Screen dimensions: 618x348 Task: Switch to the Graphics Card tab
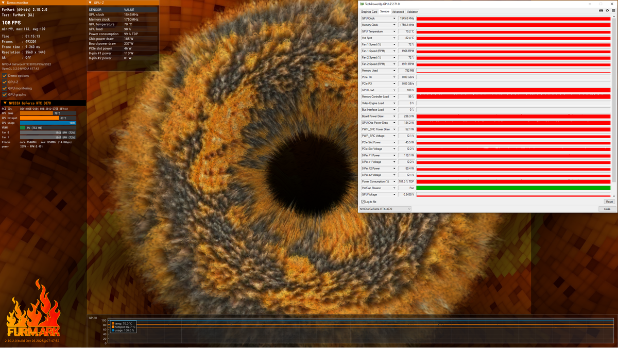click(x=369, y=11)
